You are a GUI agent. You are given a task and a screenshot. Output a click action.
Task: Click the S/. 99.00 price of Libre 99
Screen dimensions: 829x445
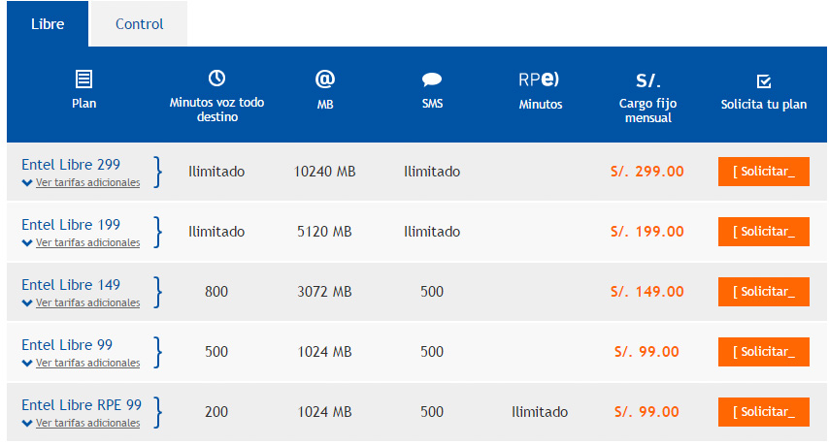647,352
